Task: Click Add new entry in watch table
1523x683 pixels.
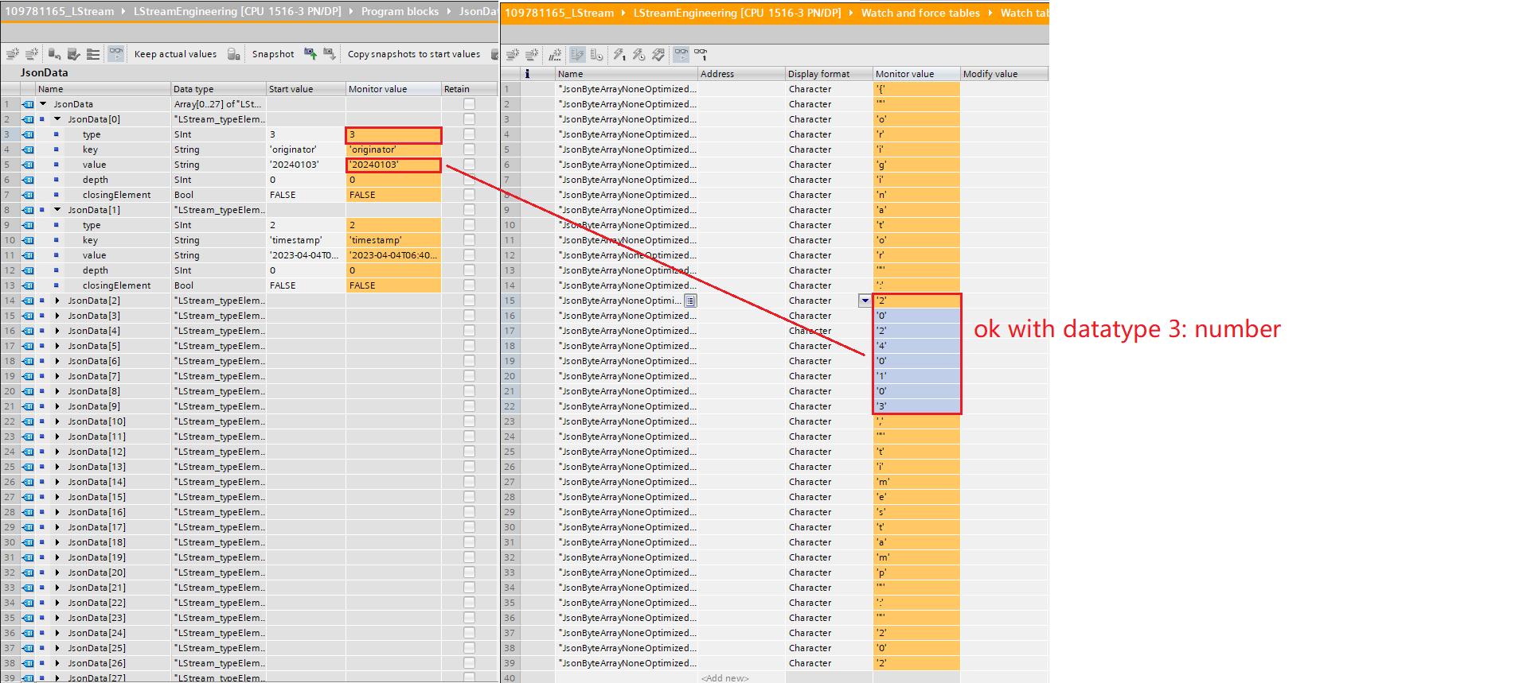Action: (x=724, y=677)
